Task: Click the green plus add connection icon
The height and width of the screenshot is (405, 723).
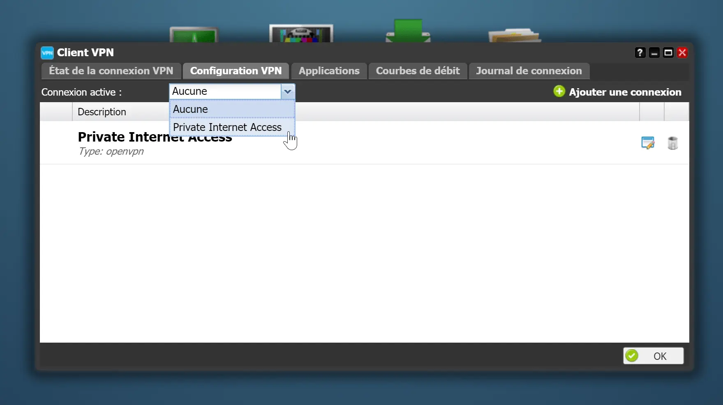Action: tap(559, 91)
